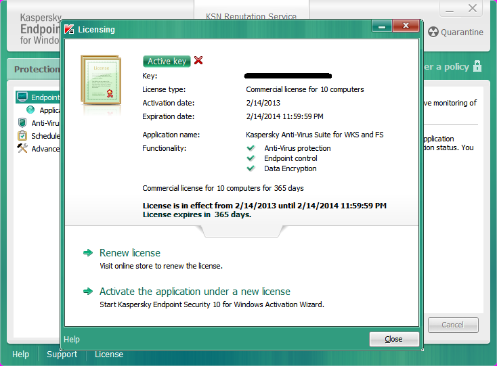Select Scheduled tasks in the sidebar
497x366 pixels.
pos(45,136)
